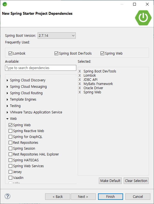This screenshot has height=204, width=154.
Task: Open the help question mark icon
Action: (8, 196)
